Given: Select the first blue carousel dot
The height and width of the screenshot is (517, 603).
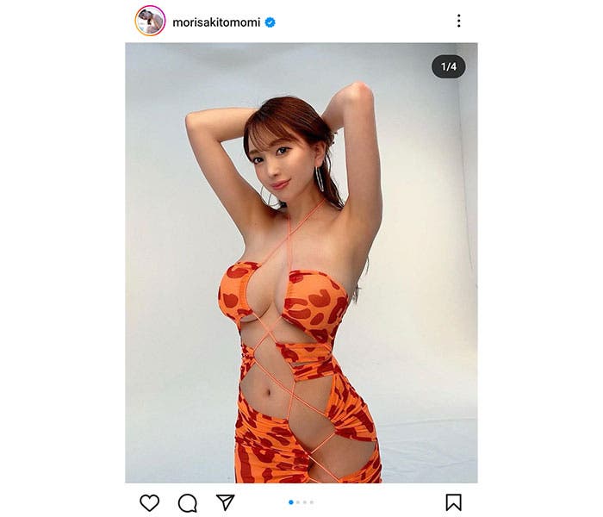Looking at the screenshot, I should pos(291,502).
